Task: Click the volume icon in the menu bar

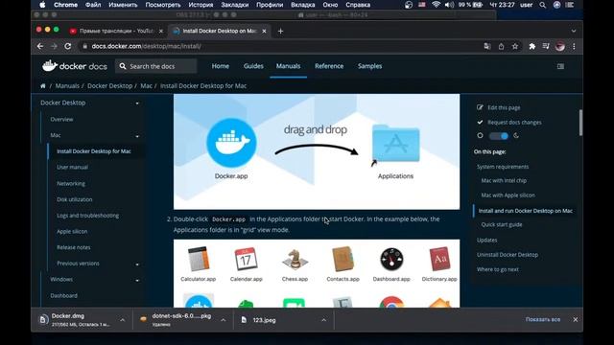Action: tap(449, 5)
